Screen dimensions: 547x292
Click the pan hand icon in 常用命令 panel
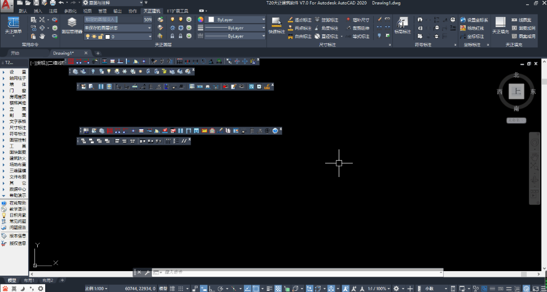tap(42, 36)
